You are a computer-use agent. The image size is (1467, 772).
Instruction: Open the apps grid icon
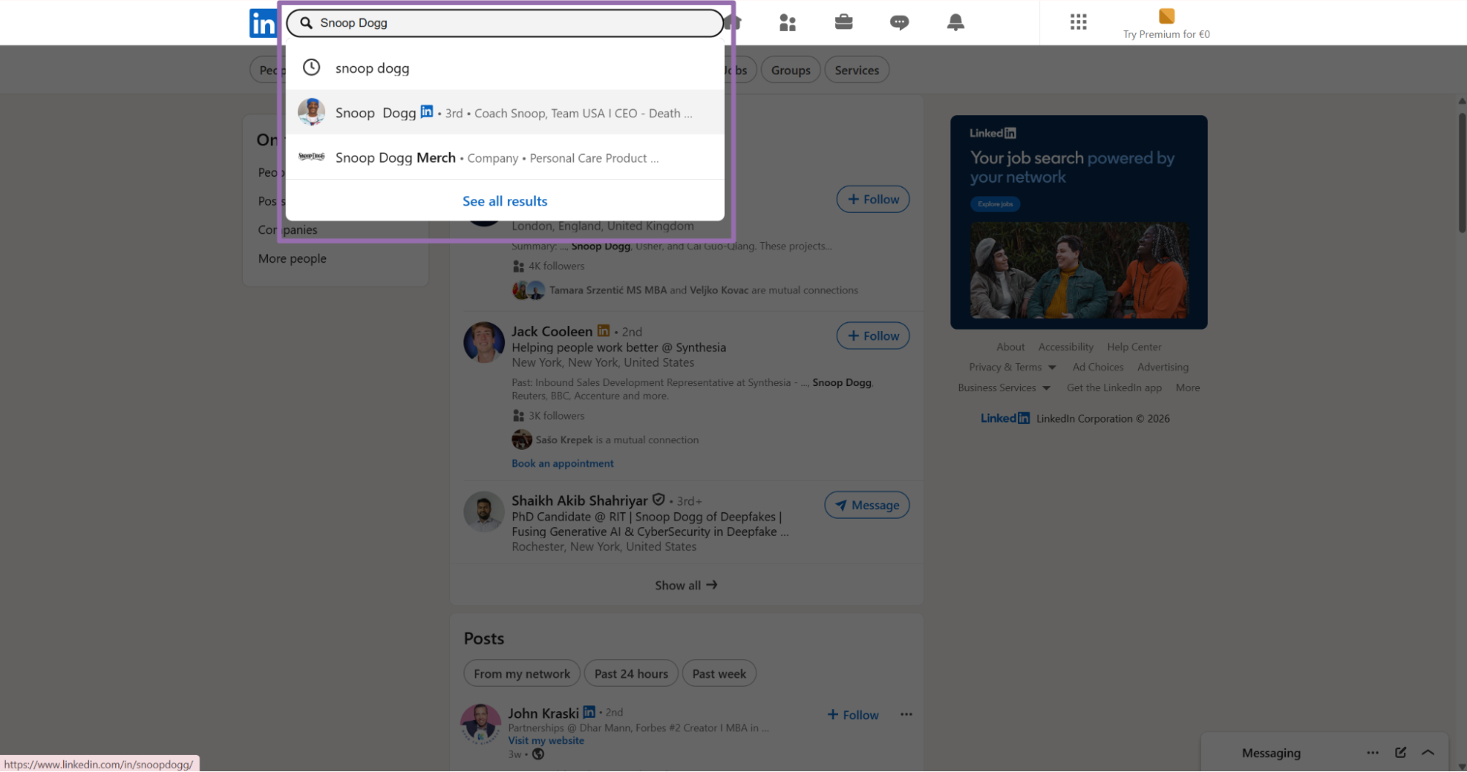coord(1078,22)
